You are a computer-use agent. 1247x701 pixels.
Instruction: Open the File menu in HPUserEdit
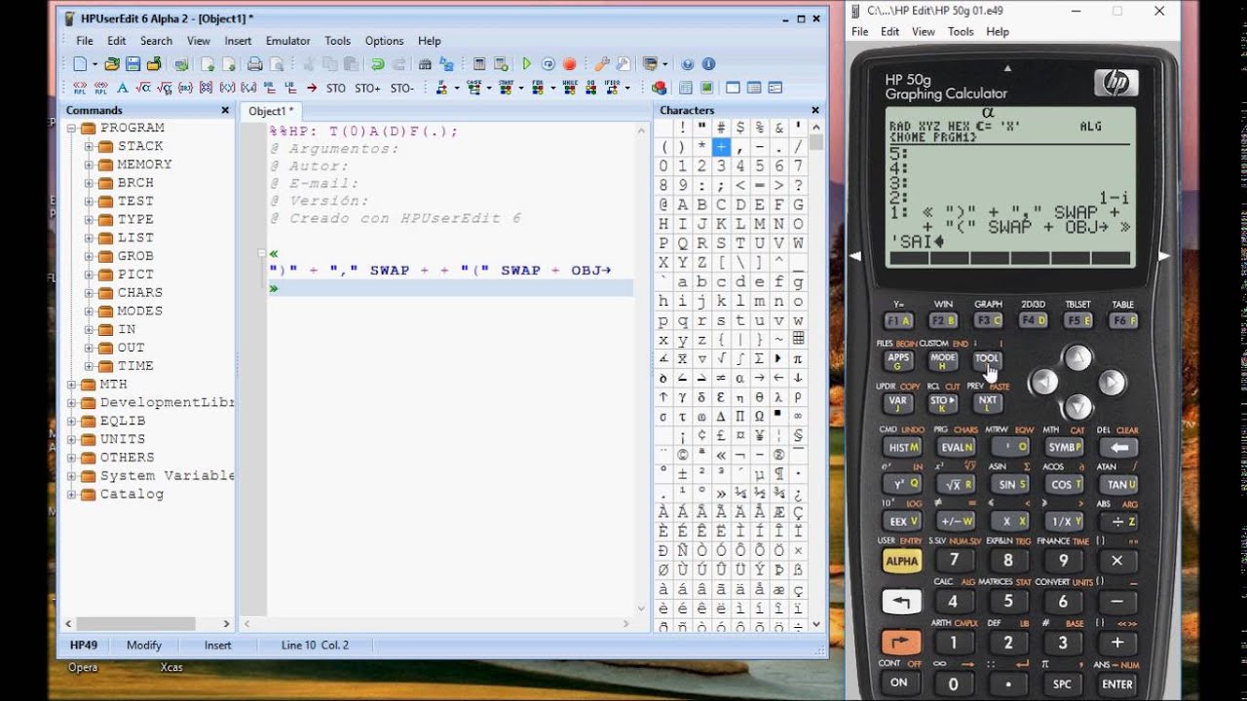click(x=85, y=41)
